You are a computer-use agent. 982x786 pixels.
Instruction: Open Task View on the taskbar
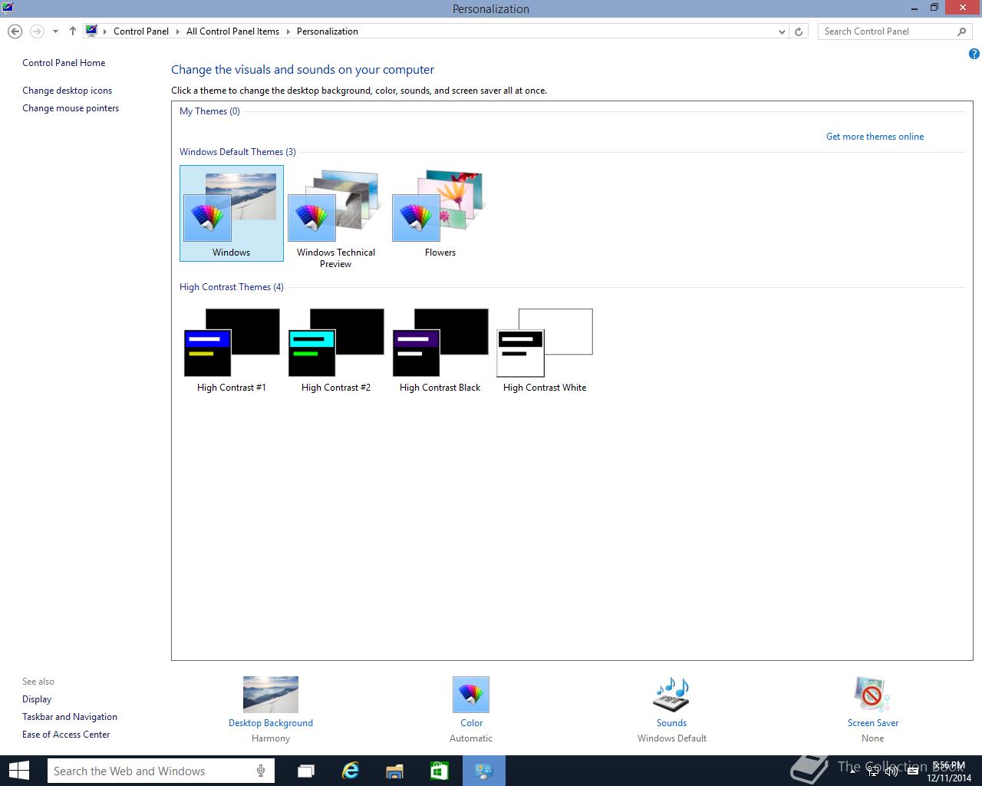coord(306,771)
